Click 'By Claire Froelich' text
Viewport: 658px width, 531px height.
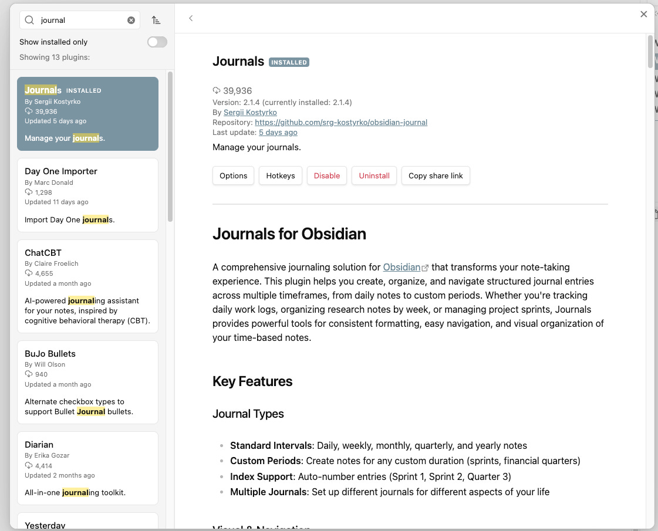(51, 263)
